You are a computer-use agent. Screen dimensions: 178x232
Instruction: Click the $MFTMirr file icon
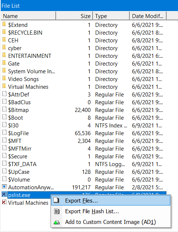(4, 148)
